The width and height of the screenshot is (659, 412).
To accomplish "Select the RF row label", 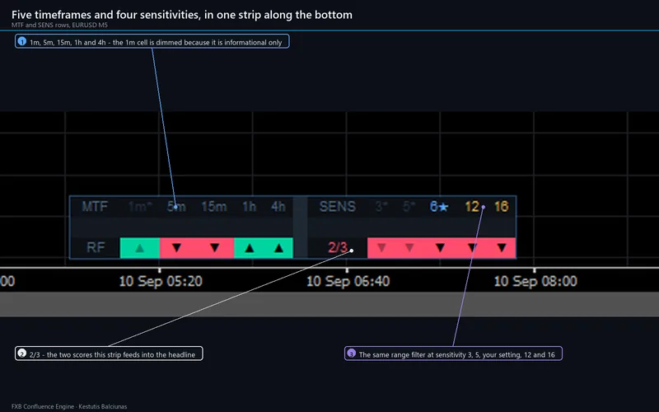I will click(x=96, y=247).
